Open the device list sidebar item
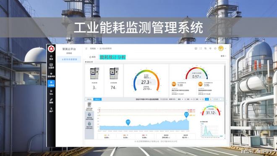This screenshot has width=277, height=156. click(51, 75)
